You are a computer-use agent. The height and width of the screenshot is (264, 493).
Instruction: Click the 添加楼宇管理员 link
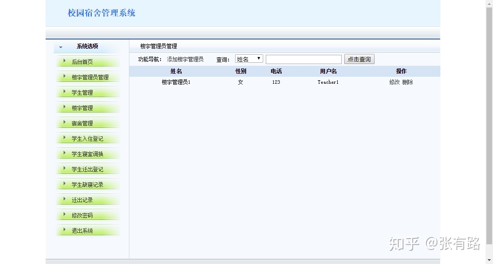[185, 59]
